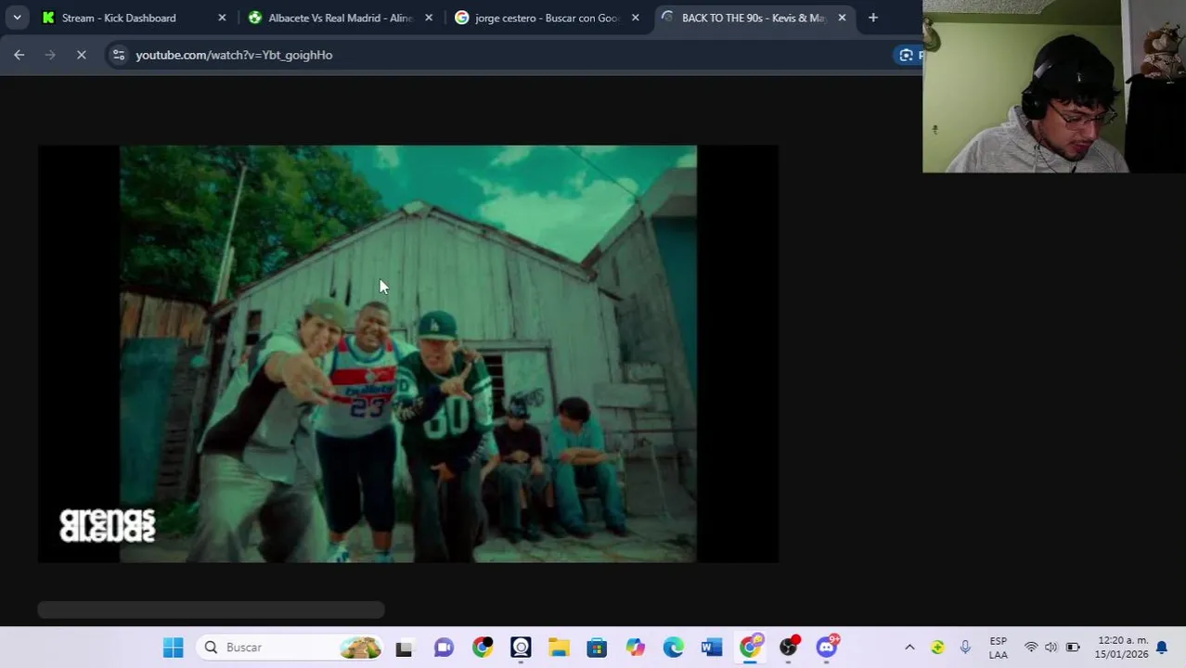Click the green tray application icon
Screen dimensions: 1186x668
point(937,648)
